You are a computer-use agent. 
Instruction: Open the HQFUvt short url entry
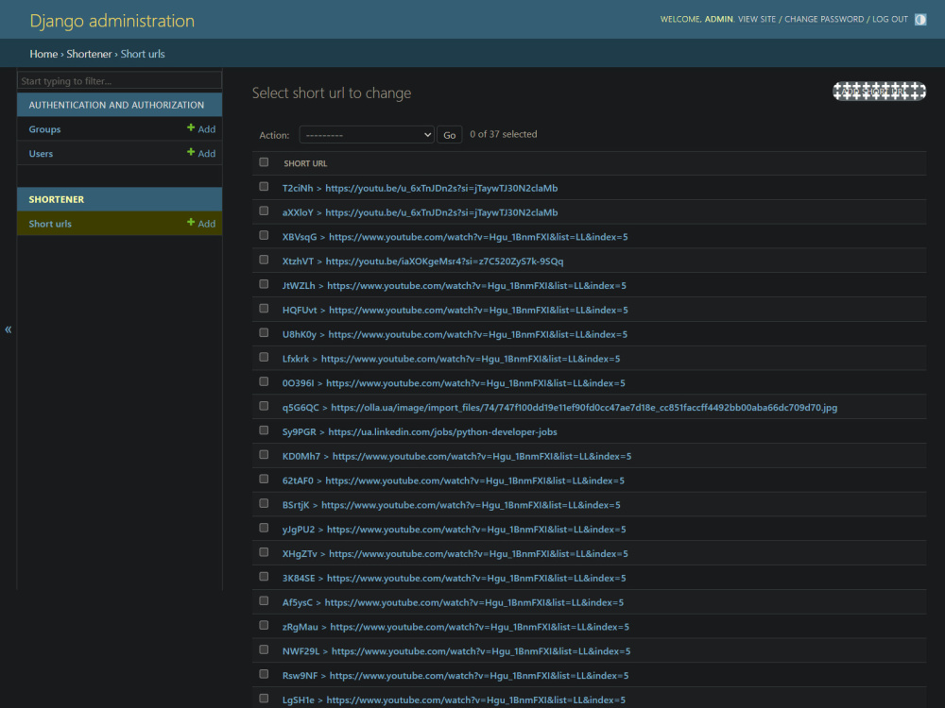(x=455, y=310)
